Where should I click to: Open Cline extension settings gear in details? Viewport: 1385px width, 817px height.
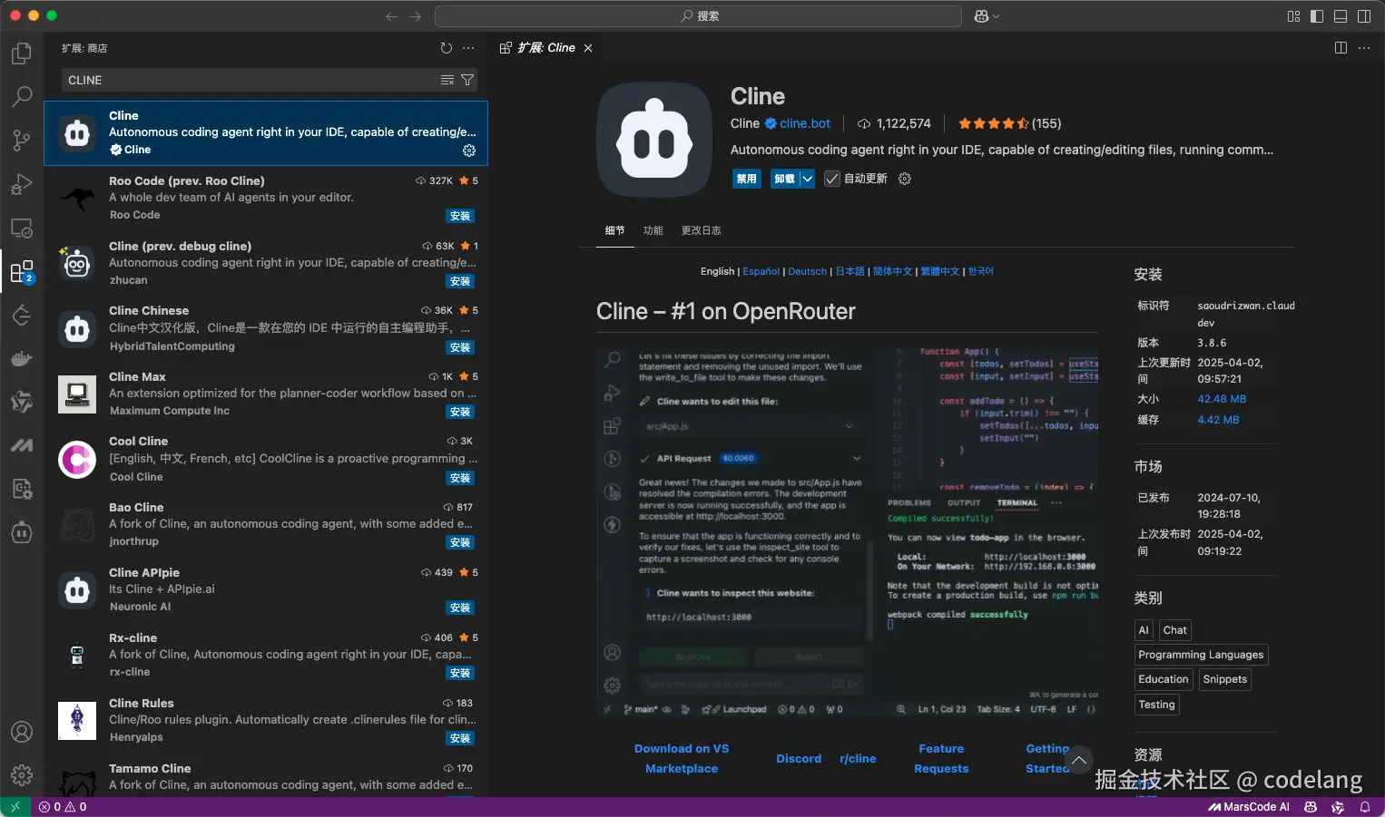(905, 179)
